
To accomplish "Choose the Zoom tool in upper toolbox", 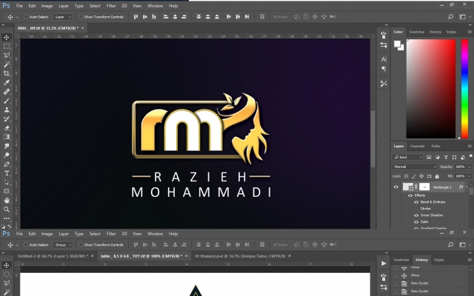I will pos(7,209).
